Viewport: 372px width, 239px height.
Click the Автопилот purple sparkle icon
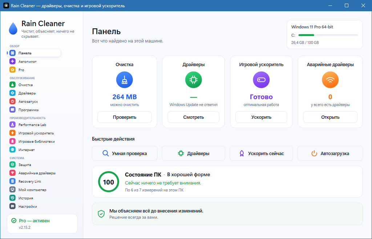point(13,61)
